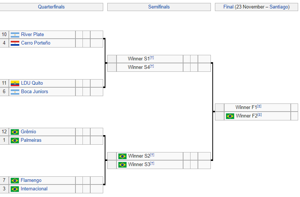Open the Boca Juniors team link
300x197 pixels.
click(x=34, y=92)
